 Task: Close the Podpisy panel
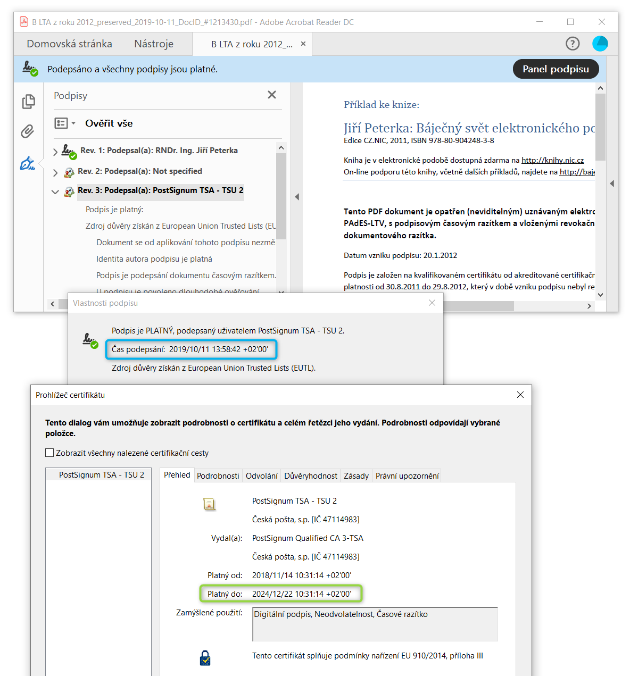pos(272,95)
